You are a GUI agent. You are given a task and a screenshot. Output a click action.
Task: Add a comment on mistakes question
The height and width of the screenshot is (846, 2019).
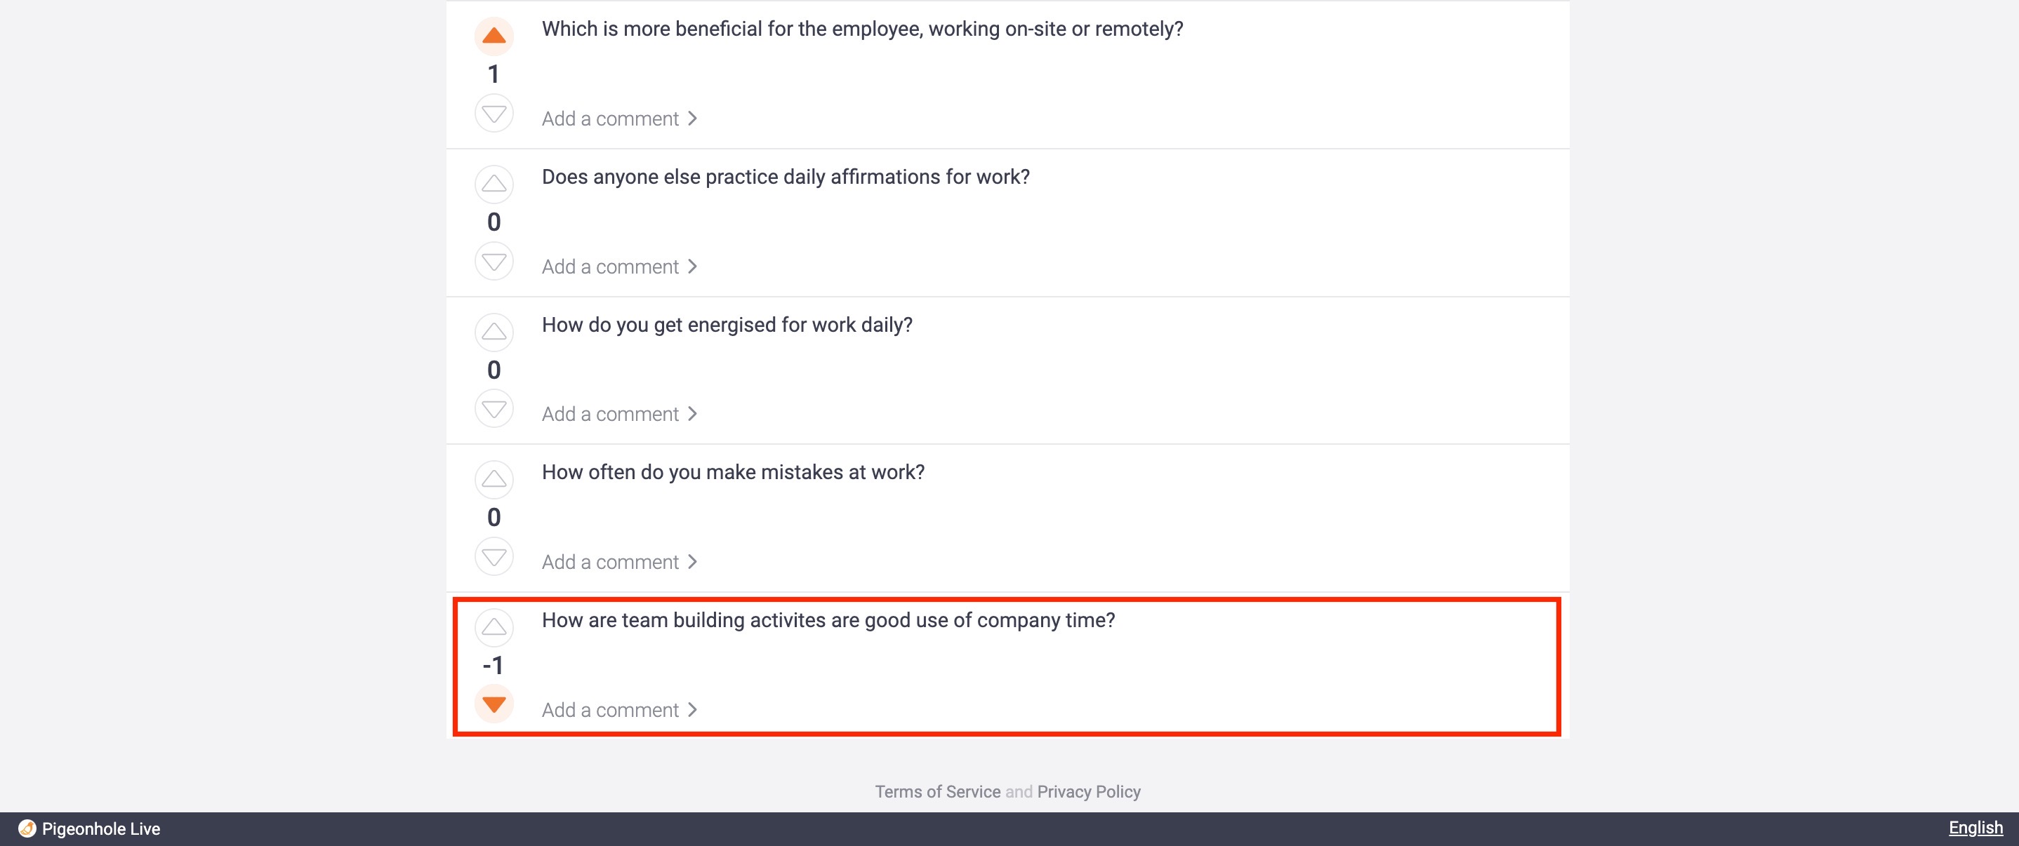619,562
